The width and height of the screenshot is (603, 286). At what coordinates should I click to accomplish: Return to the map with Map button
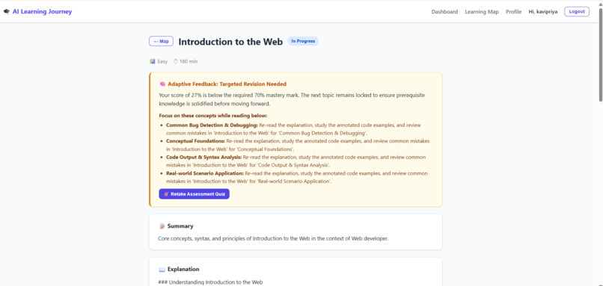pyautogui.click(x=161, y=41)
